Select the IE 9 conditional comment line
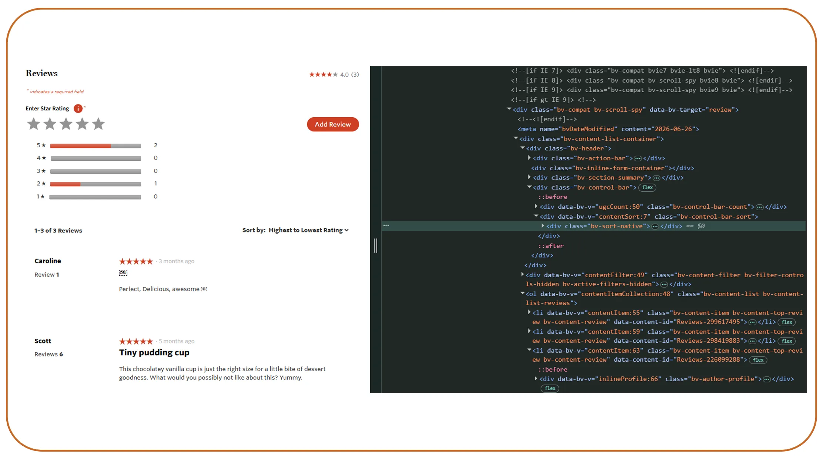823x459 pixels. pos(652,90)
